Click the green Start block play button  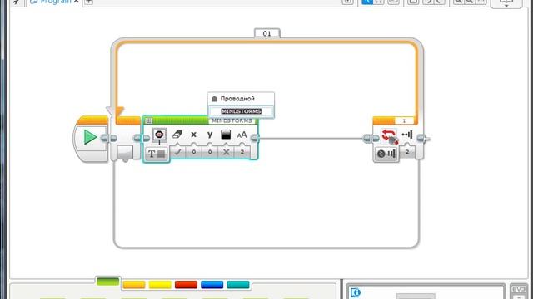pos(90,137)
